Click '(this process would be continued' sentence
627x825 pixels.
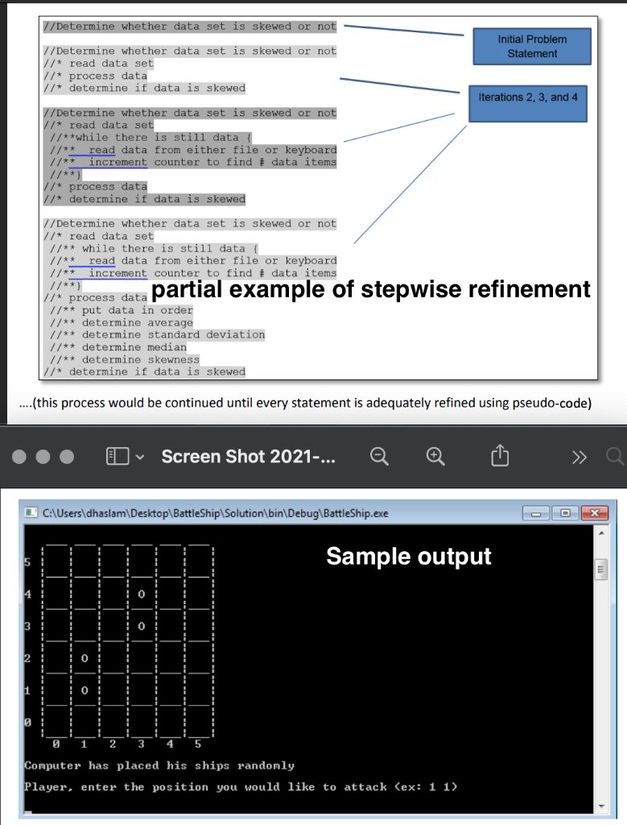tap(305, 403)
